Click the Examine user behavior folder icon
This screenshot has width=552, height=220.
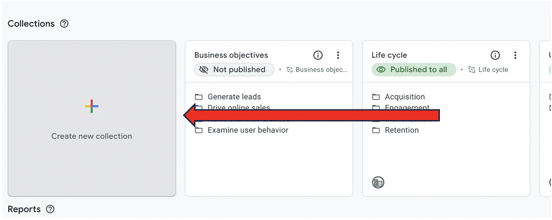coord(199,130)
